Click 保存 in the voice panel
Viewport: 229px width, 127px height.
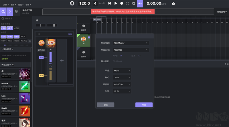pos(70,34)
